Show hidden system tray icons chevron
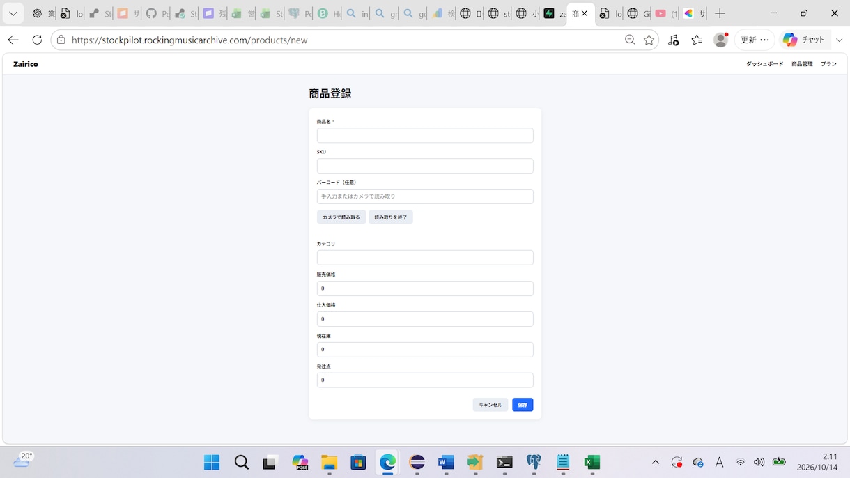This screenshot has height=478, width=850. [656, 462]
